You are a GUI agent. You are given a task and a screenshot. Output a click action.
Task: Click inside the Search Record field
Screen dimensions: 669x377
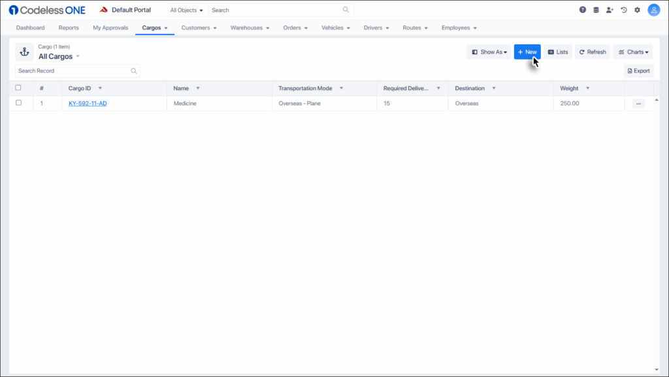click(x=72, y=71)
